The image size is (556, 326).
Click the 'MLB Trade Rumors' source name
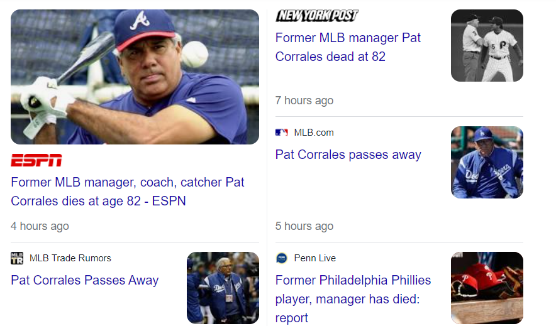click(70, 258)
